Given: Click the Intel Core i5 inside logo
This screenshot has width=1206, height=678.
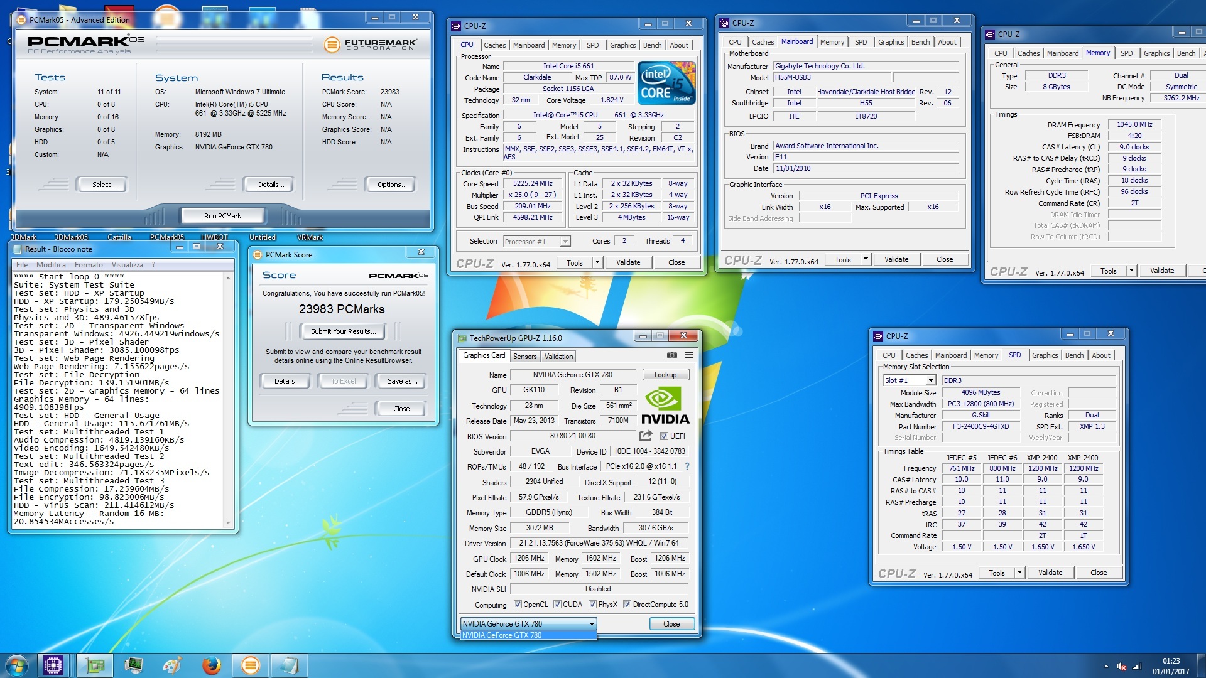Looking at the screenshot, I should [666, 82].
